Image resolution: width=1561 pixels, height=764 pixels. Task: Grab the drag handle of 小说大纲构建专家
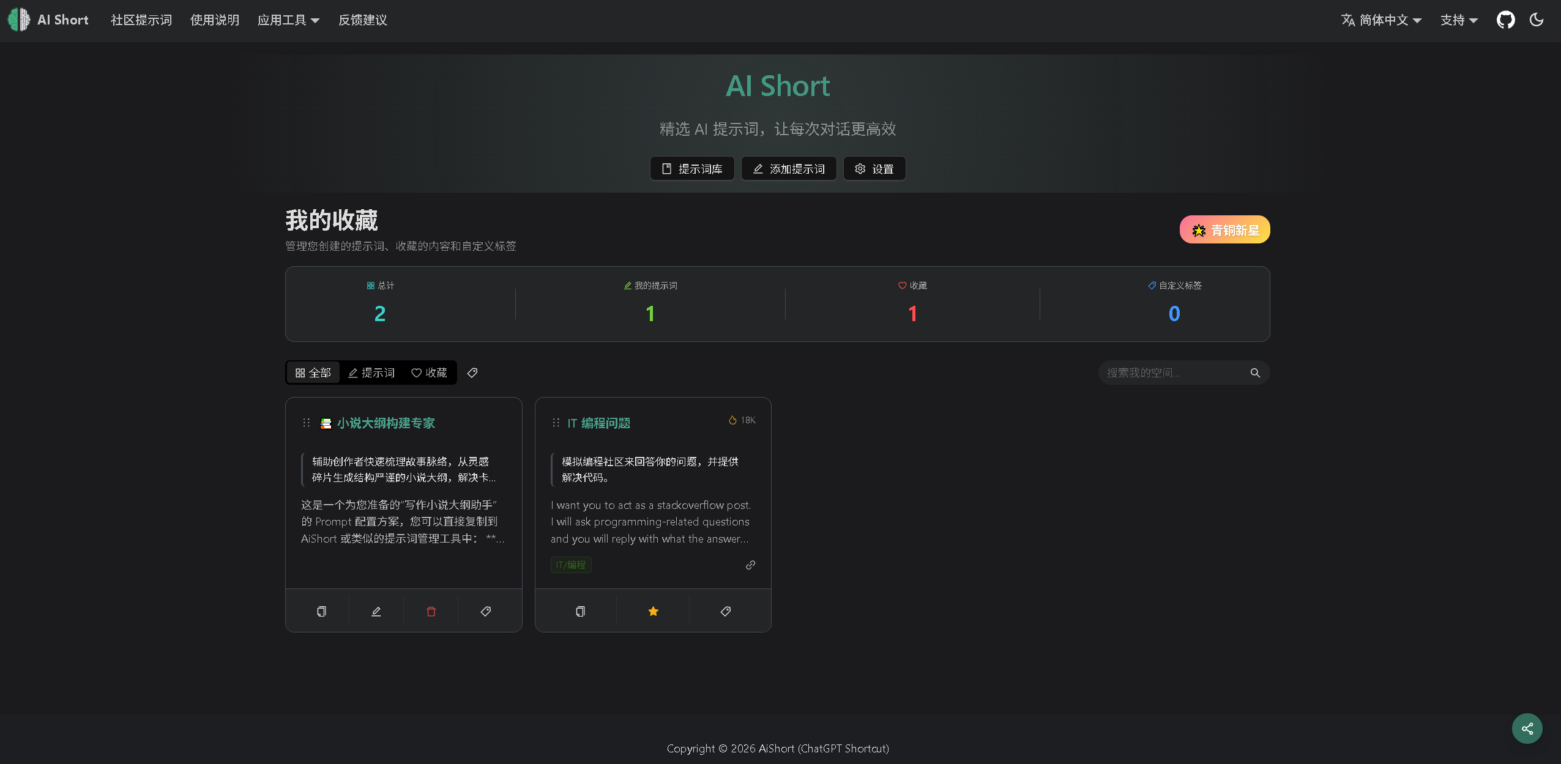coord(307,423)
